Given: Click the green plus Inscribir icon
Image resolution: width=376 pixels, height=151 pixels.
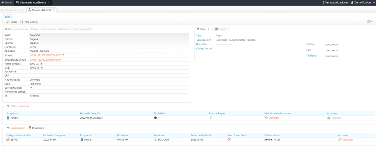Looking at the screenshot, I should point(329,118).
